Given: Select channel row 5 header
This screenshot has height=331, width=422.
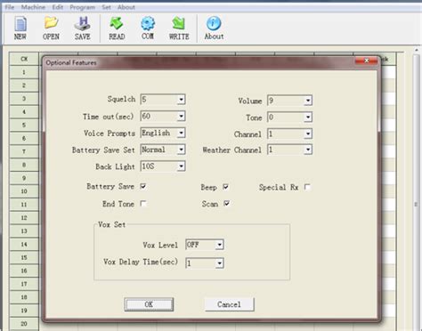Looking at the screenshot, I should tap(24, 125).
